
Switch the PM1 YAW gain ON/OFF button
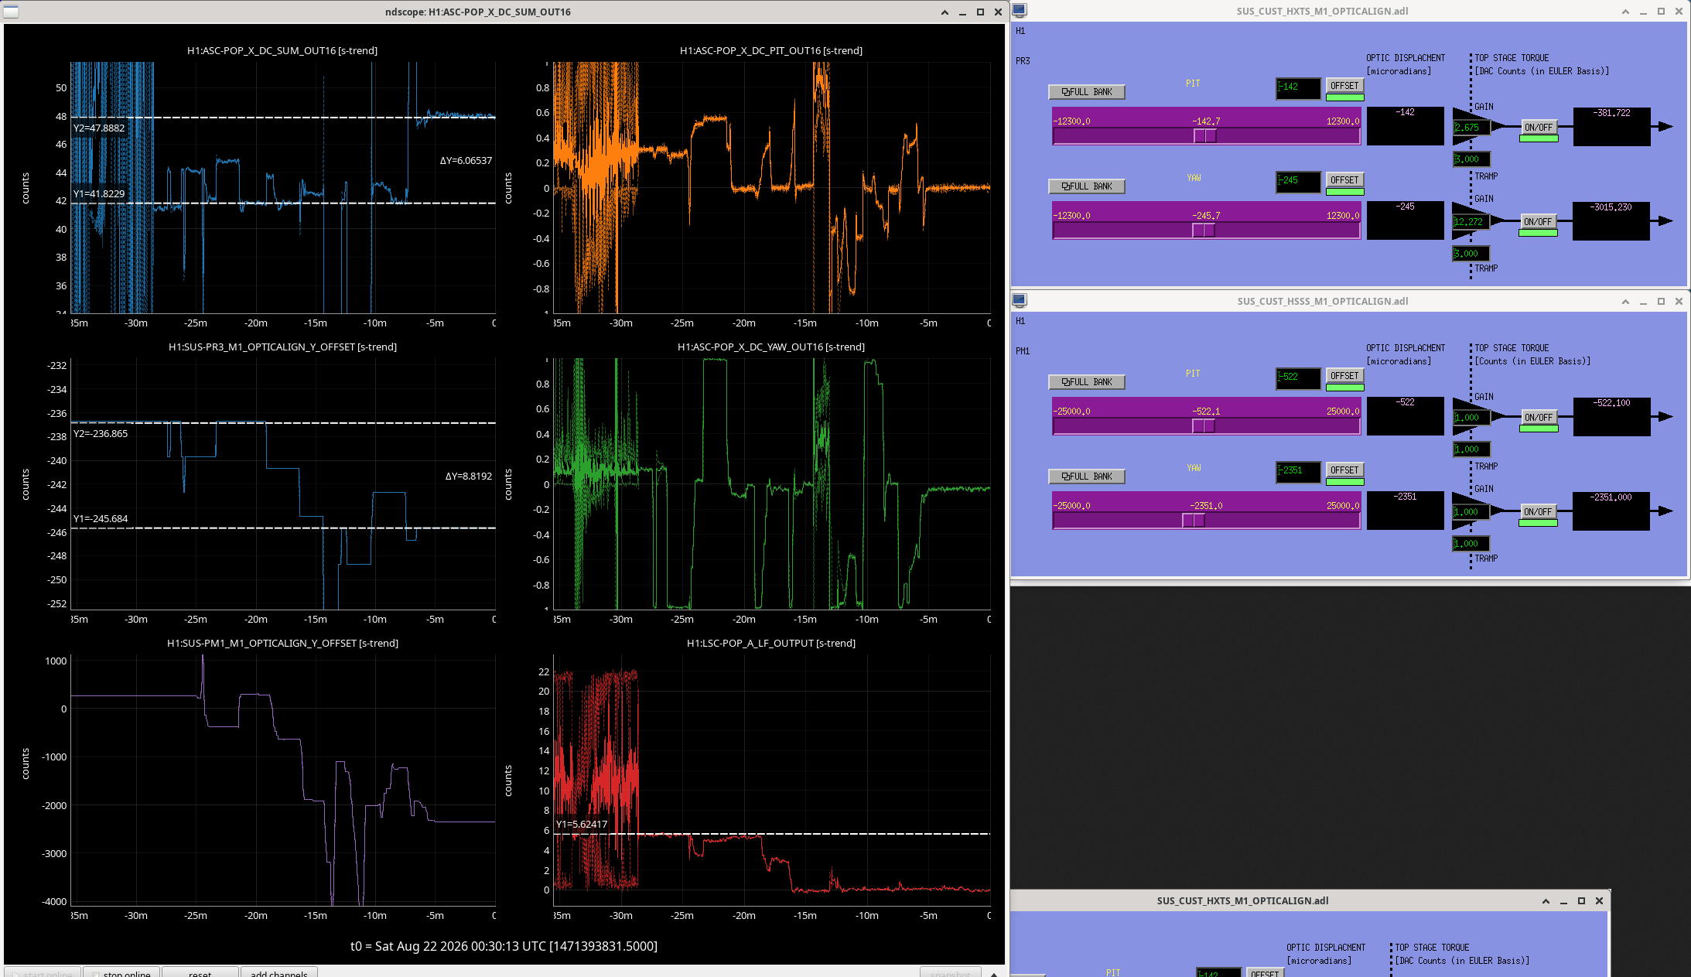[x=1538, y=512]
